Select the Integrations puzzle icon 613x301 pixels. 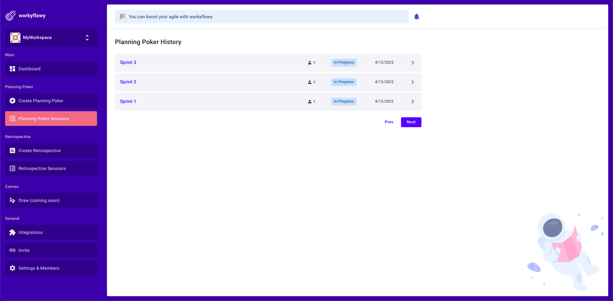[x=12, y=232]
